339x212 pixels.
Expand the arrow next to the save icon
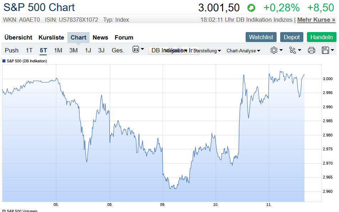point(332,50)
